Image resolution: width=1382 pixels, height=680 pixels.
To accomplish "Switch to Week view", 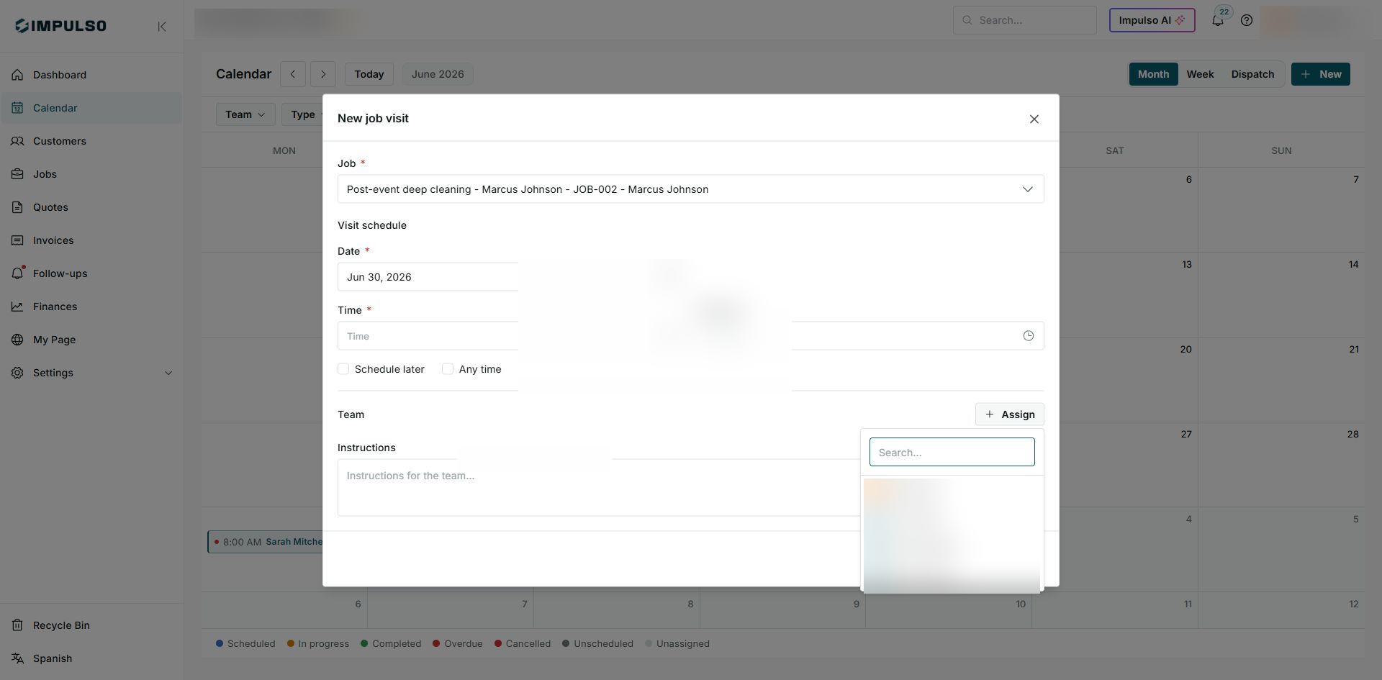I will coord(1200,74).
